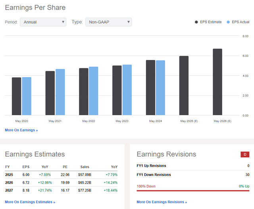The image size is (254, 209).
Task: Open More On Earnings Estimates link
Action: [30, 202]
